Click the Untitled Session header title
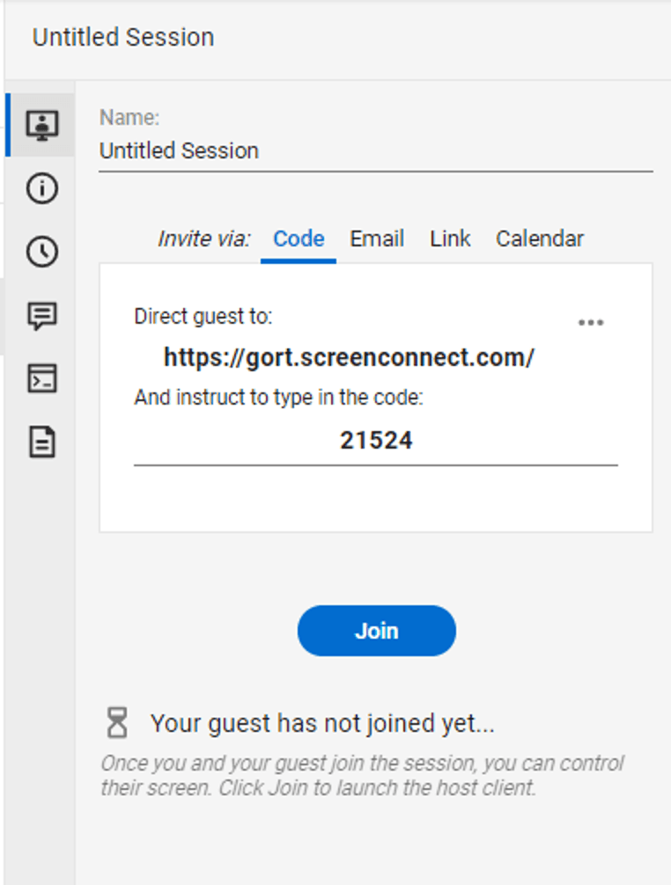This screenshot has height=885, width=671. coord(122,37)
